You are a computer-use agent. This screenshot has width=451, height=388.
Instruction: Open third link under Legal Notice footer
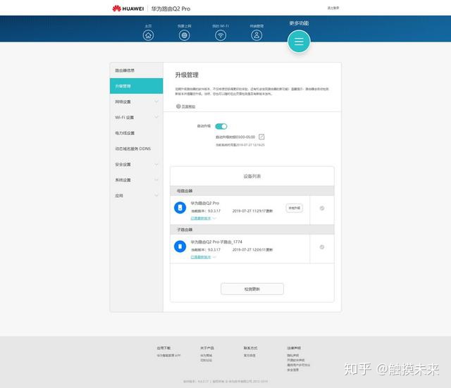tap(299, 365)
